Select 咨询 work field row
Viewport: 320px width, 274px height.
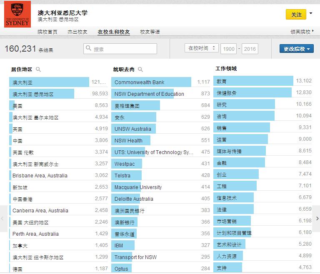[x=262, y=116]
